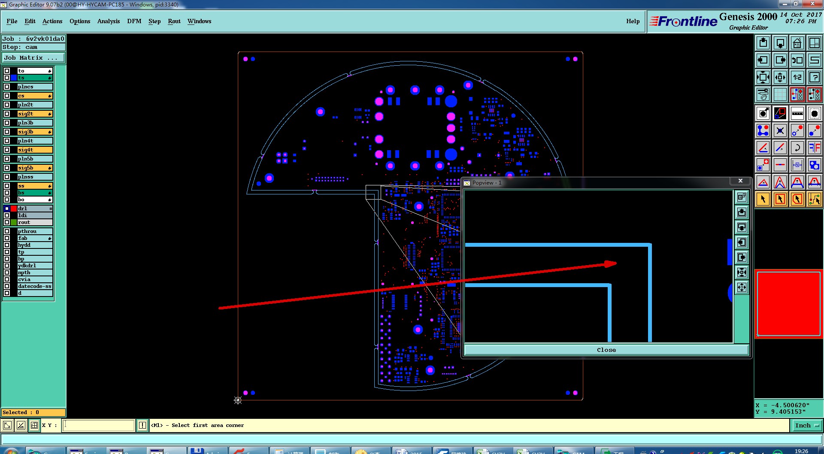Viewport: 824px width, 454px height.
Task: Click the rotate curved-arrow icon
Action: 797,148
